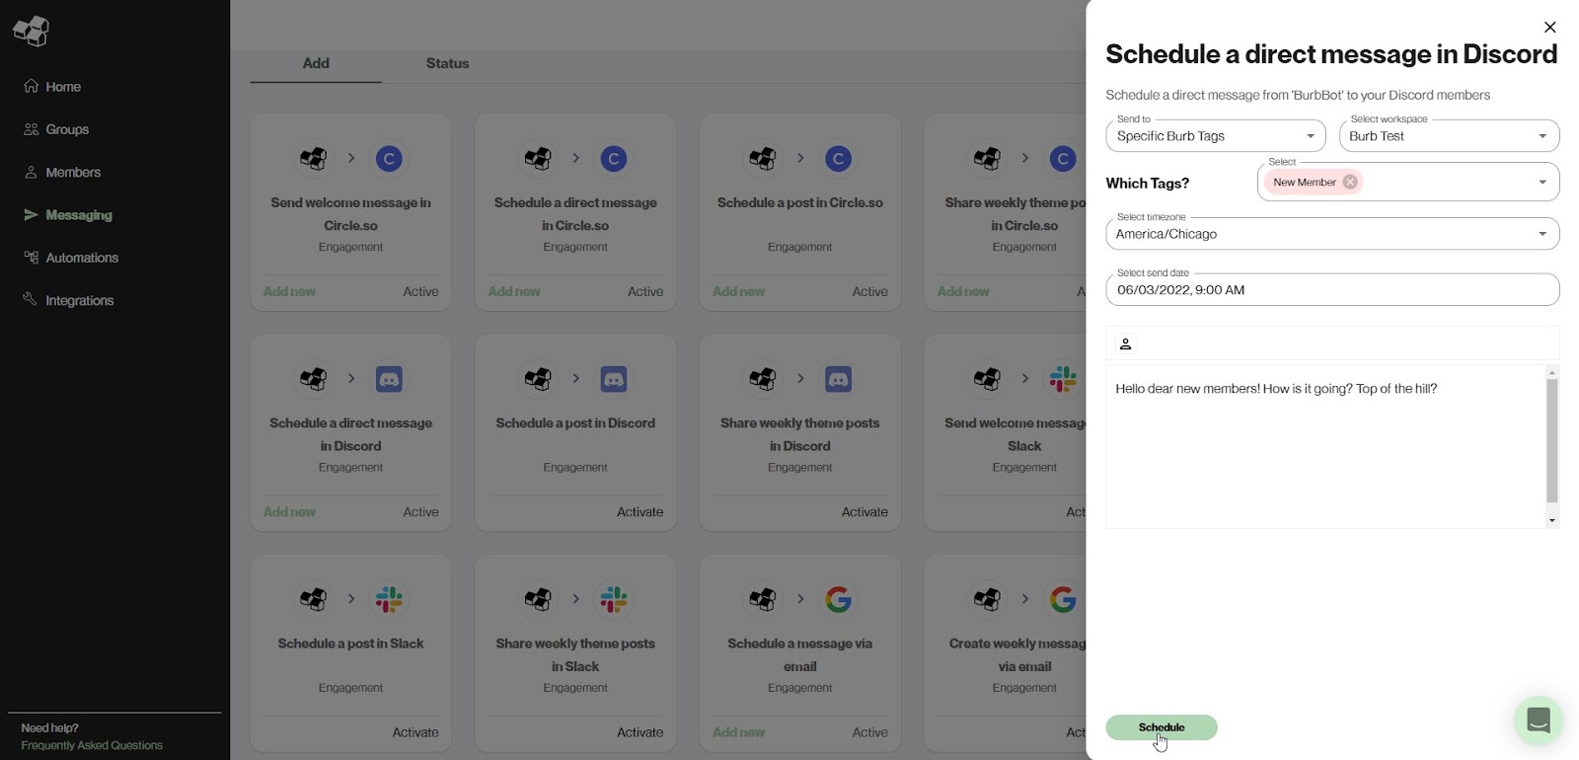The height and width of the screenshot is (760, 1579).
Task: Close the schedule message panel
Action: click(x=1549, y=28)
